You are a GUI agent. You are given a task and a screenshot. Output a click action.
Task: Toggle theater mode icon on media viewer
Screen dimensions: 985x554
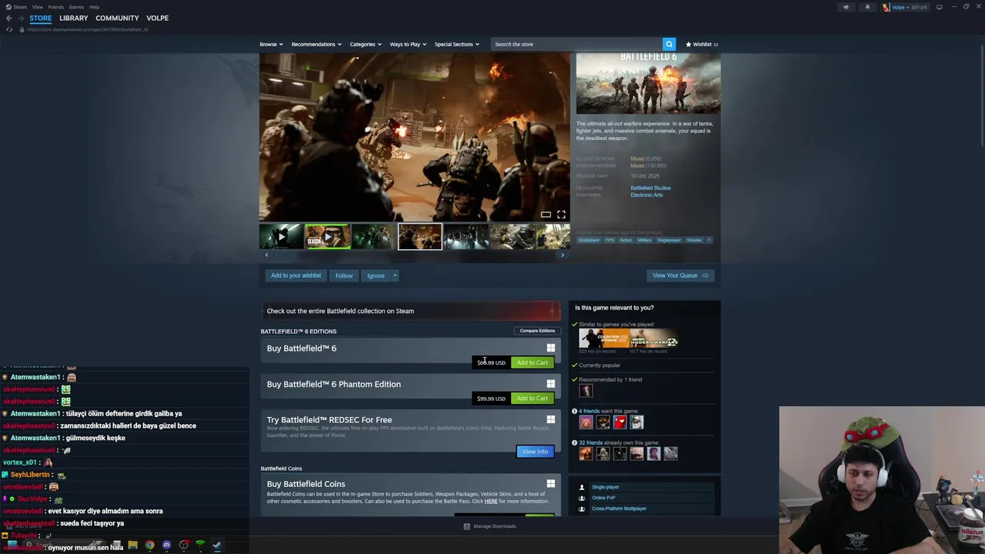click(x=546, y=215)
